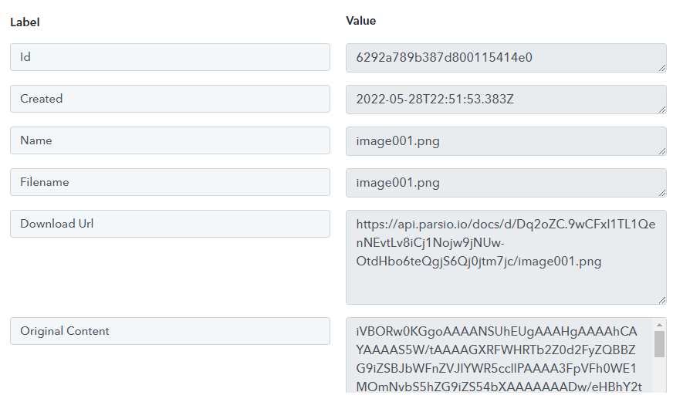
Task: Click the Created label field
Action: pos(170,99)
